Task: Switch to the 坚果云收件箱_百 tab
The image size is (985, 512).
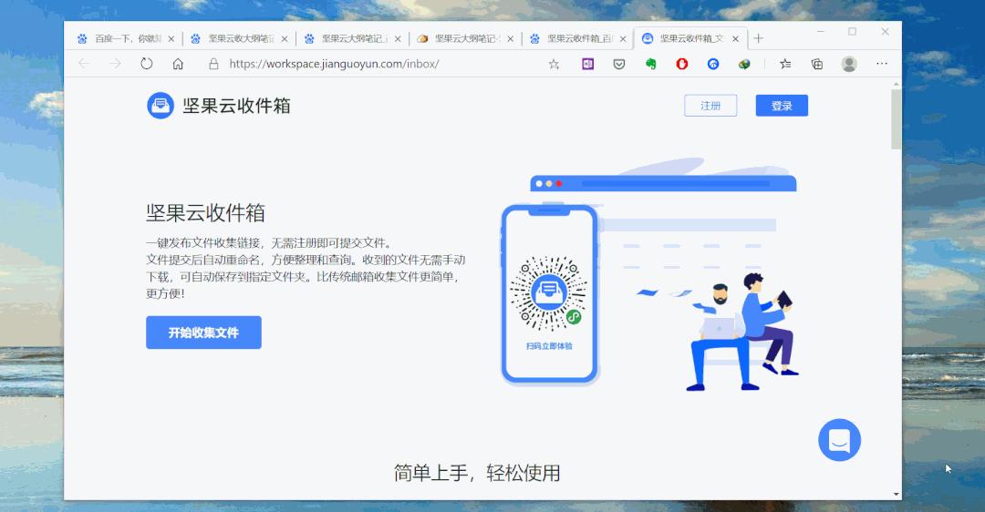Action: pyautogui.click(x=576, y=39)
